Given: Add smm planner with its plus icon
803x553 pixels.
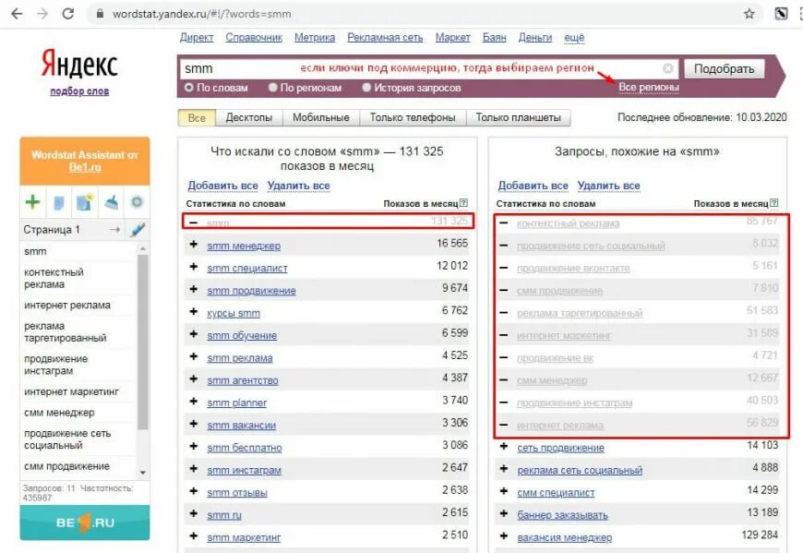Looking at the screenshot, I should [x=194, y=402].
